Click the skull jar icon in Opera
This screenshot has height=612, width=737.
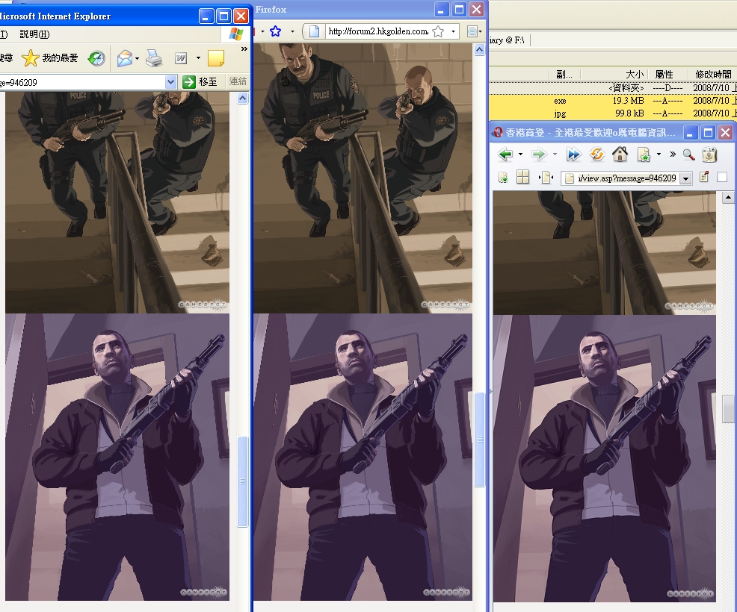(709, 154)
